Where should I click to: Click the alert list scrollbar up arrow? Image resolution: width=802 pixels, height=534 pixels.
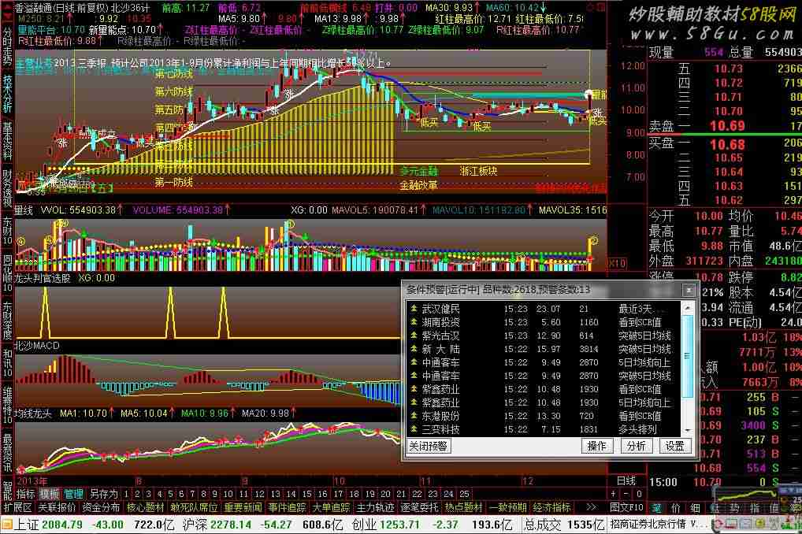(688, 308)
